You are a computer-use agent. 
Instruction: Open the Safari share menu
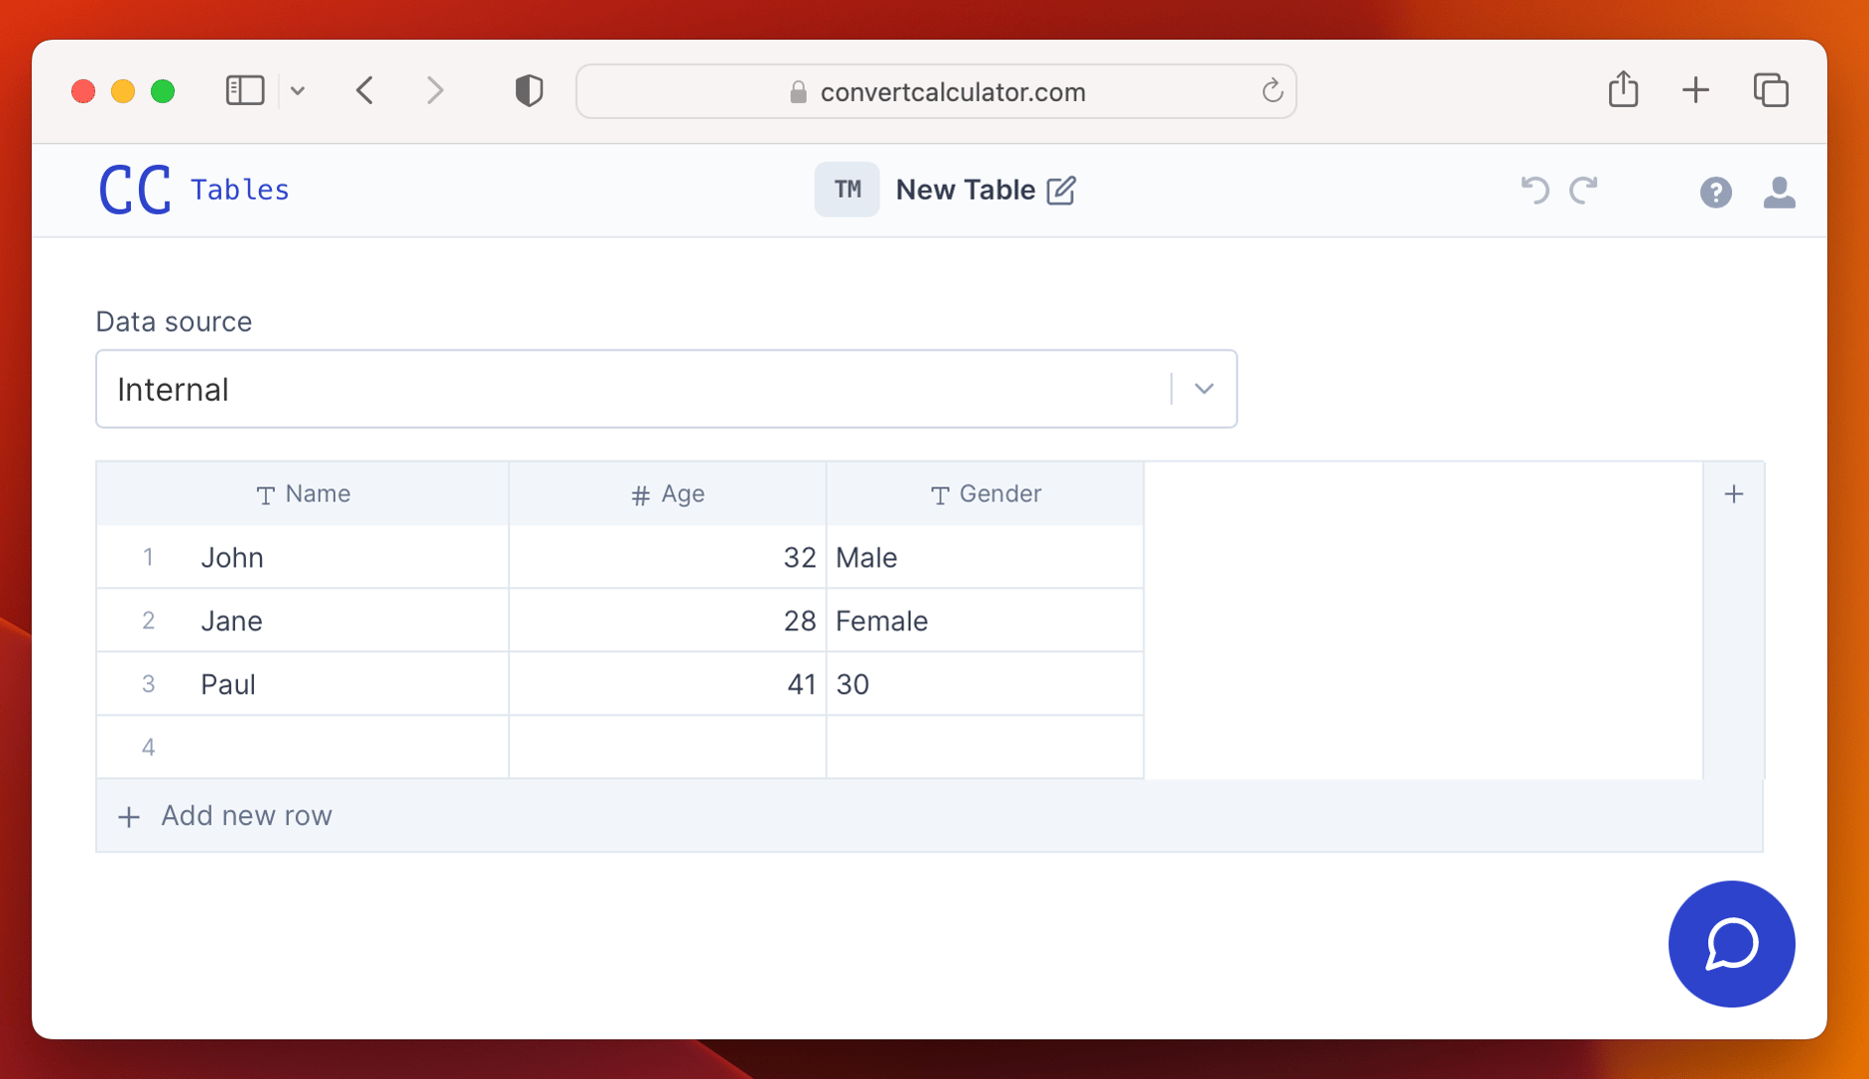coord(1623,90)
